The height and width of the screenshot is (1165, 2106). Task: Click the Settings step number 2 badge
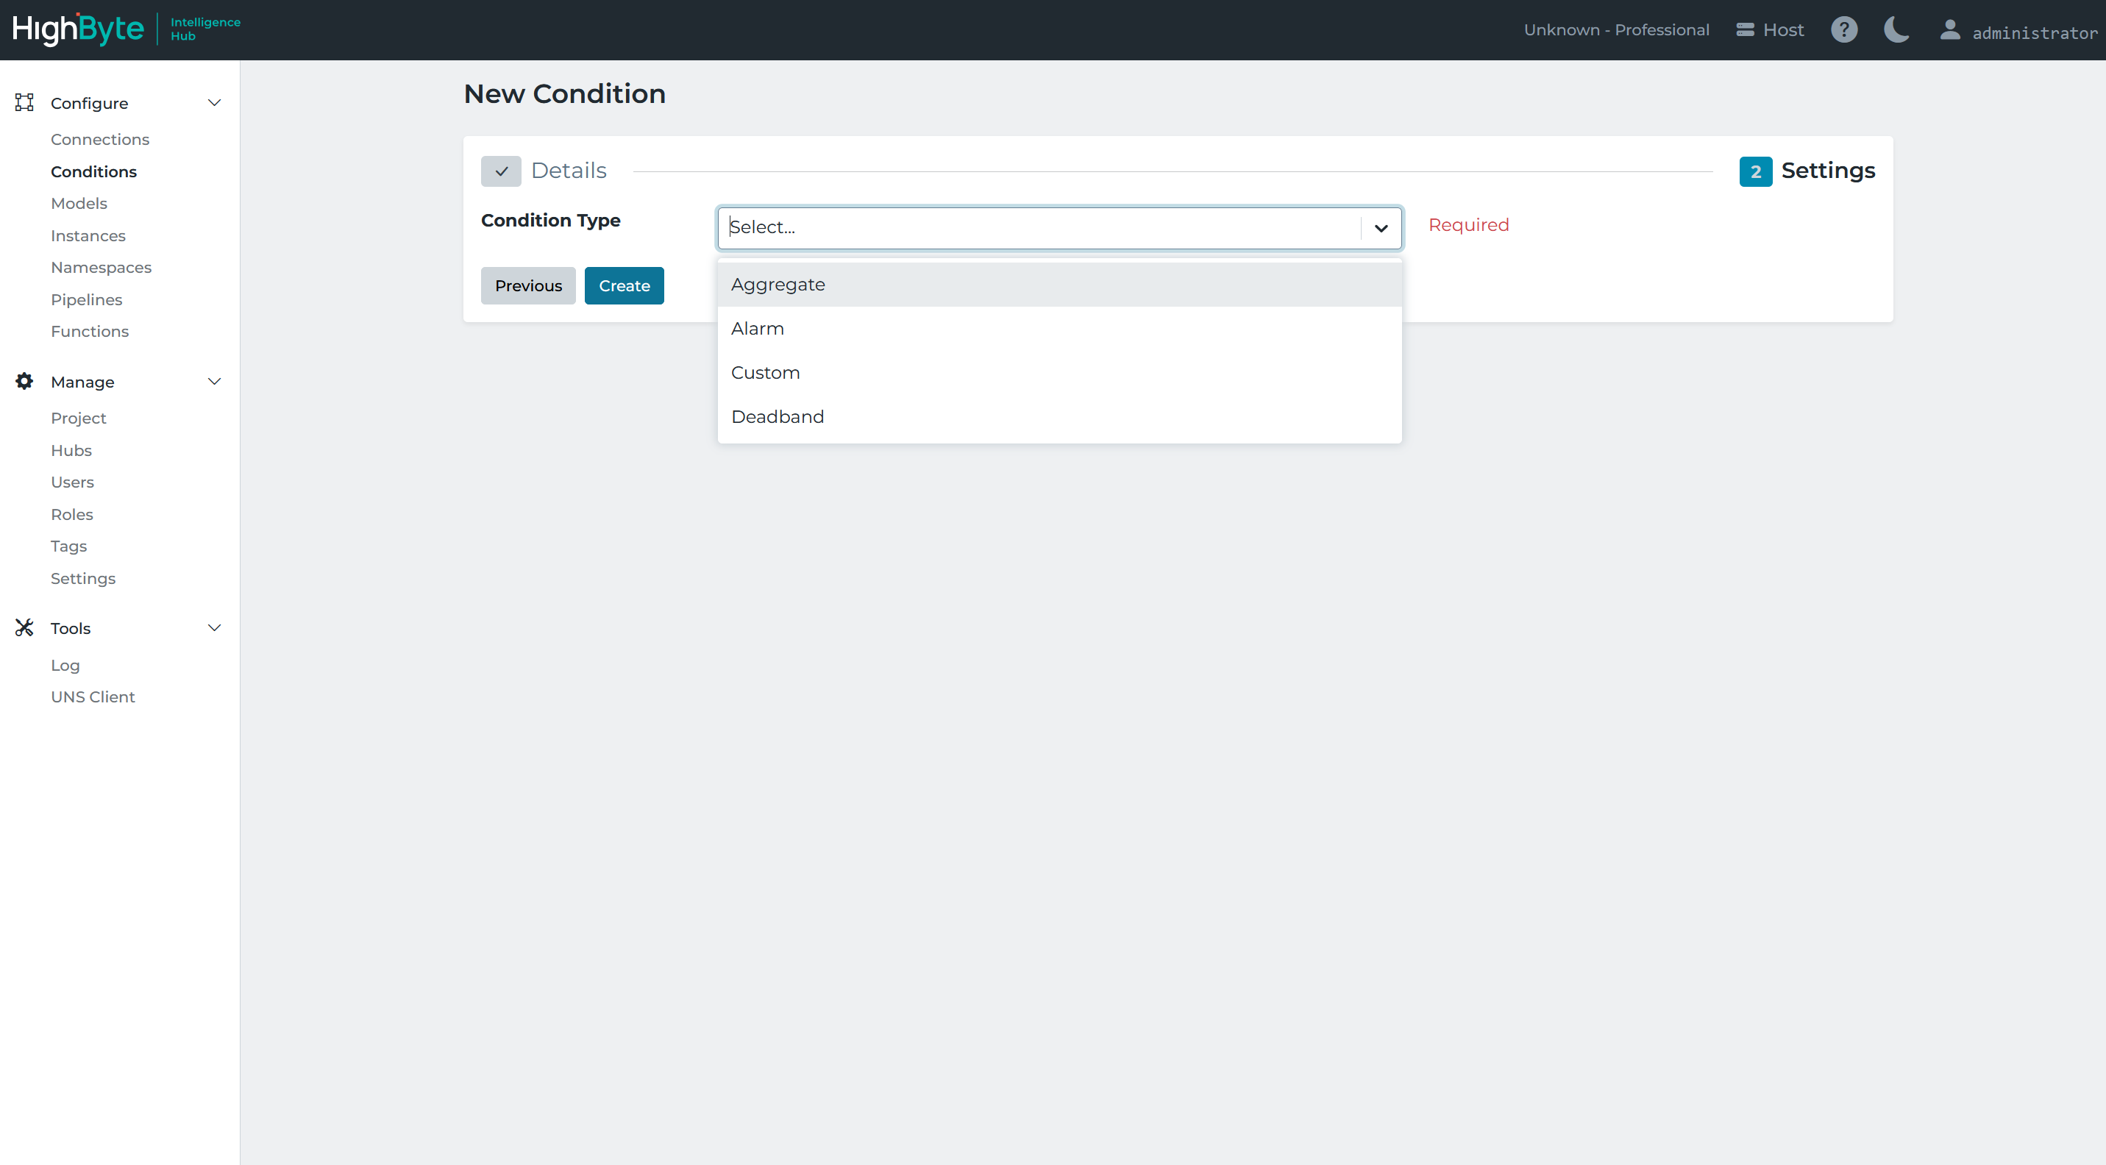[x=1755, y=171]
